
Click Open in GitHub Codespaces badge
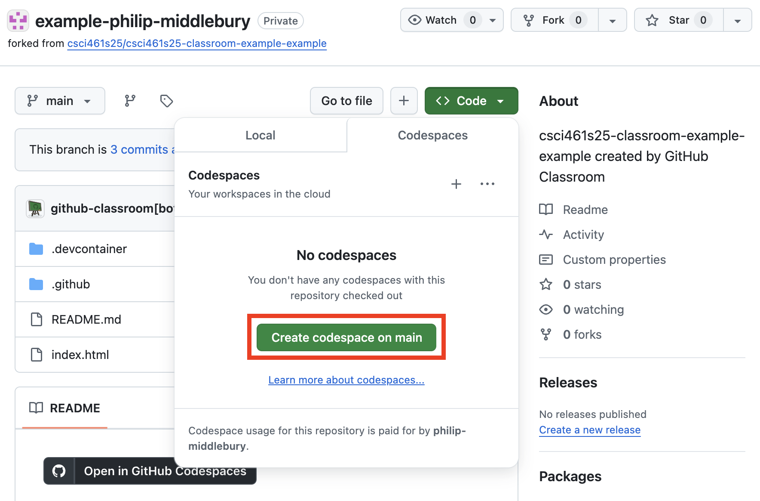[x=150, y=471]
